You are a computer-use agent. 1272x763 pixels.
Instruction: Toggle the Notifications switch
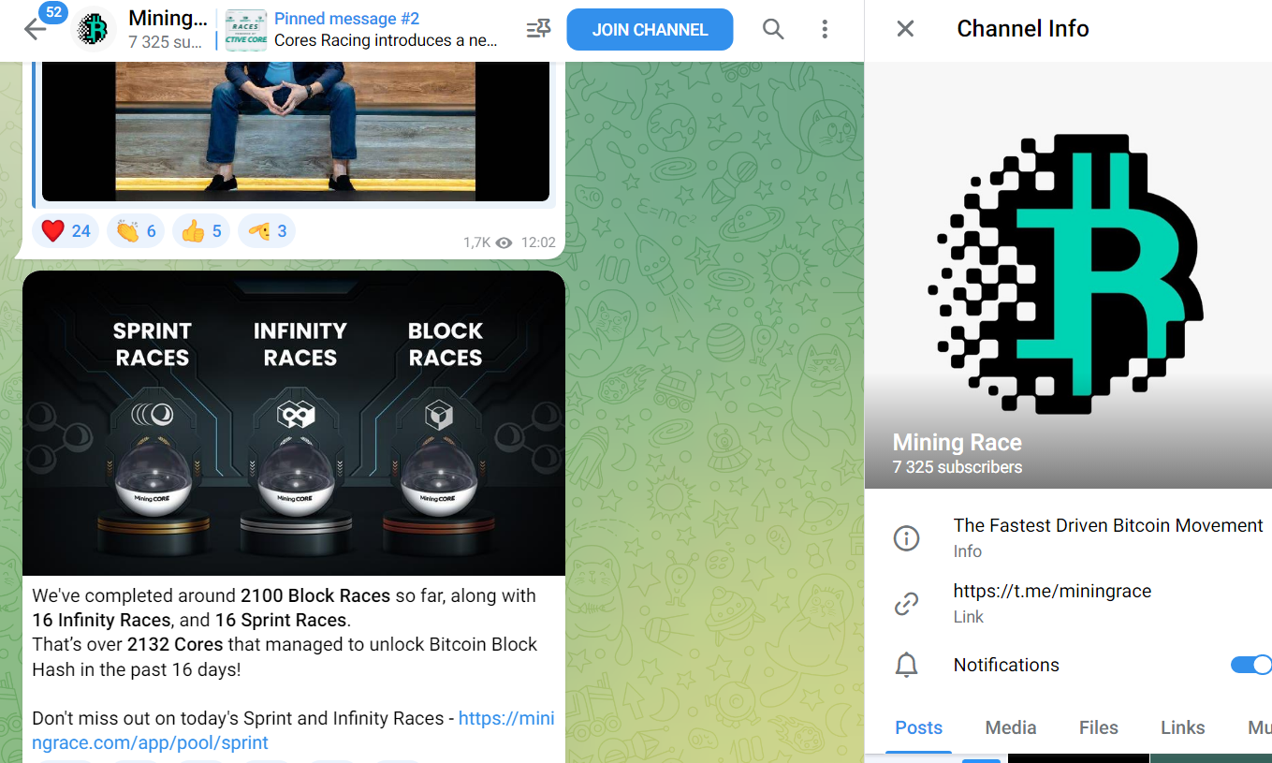click(1250, 665)
